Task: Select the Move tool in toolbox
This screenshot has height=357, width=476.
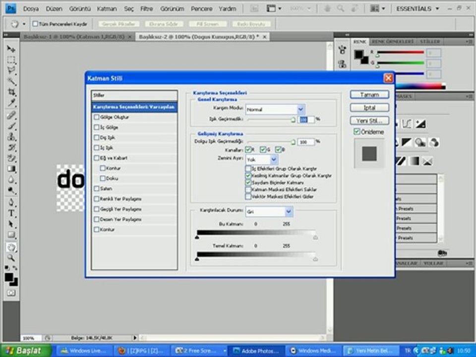Action: [11, 49]
